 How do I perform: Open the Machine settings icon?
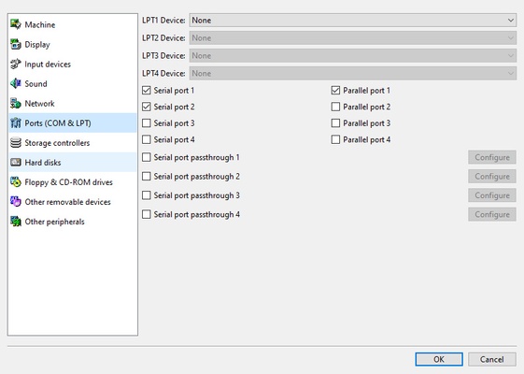tap(16, 24)
